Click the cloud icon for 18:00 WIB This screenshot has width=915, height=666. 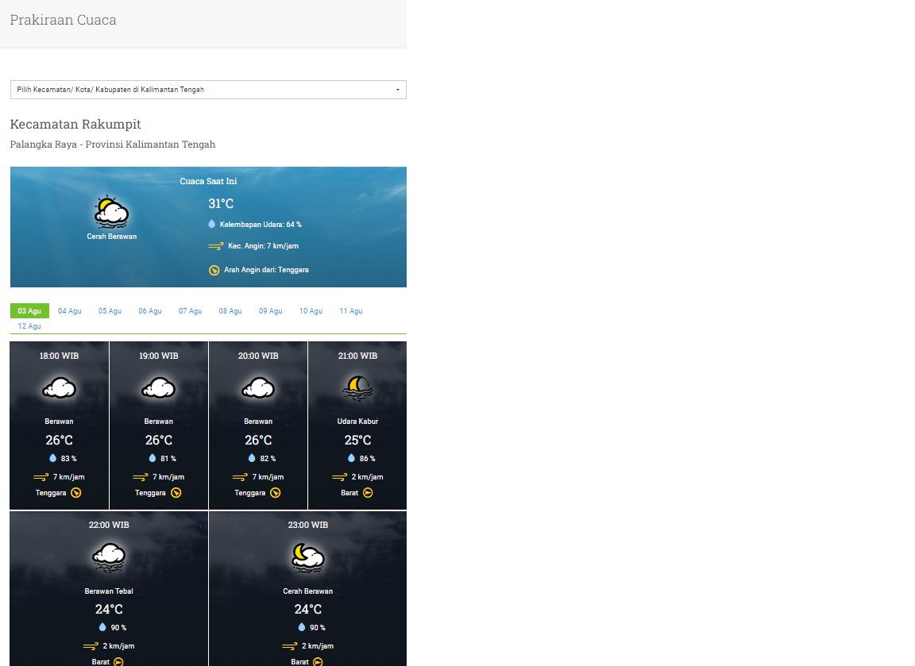(59, 388)
